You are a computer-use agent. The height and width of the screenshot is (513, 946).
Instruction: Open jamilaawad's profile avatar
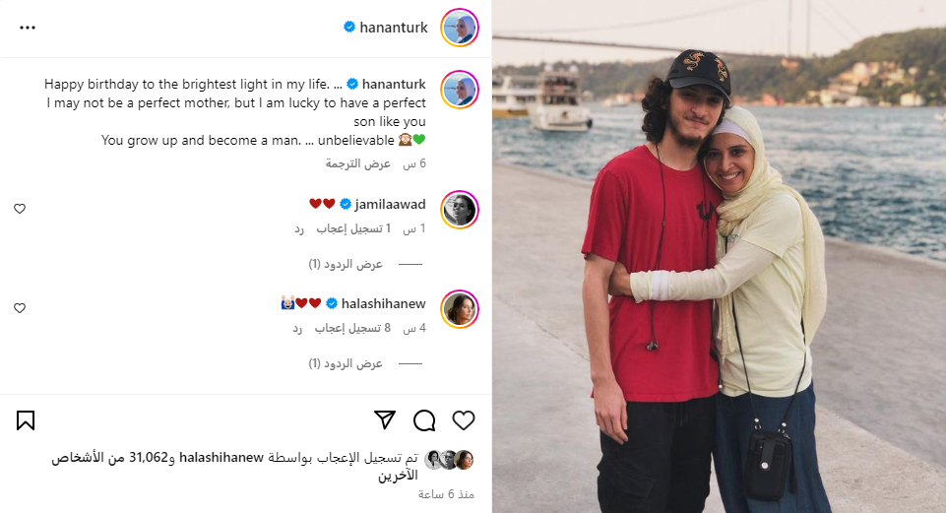pyautogui.click(x=460, y=210)
